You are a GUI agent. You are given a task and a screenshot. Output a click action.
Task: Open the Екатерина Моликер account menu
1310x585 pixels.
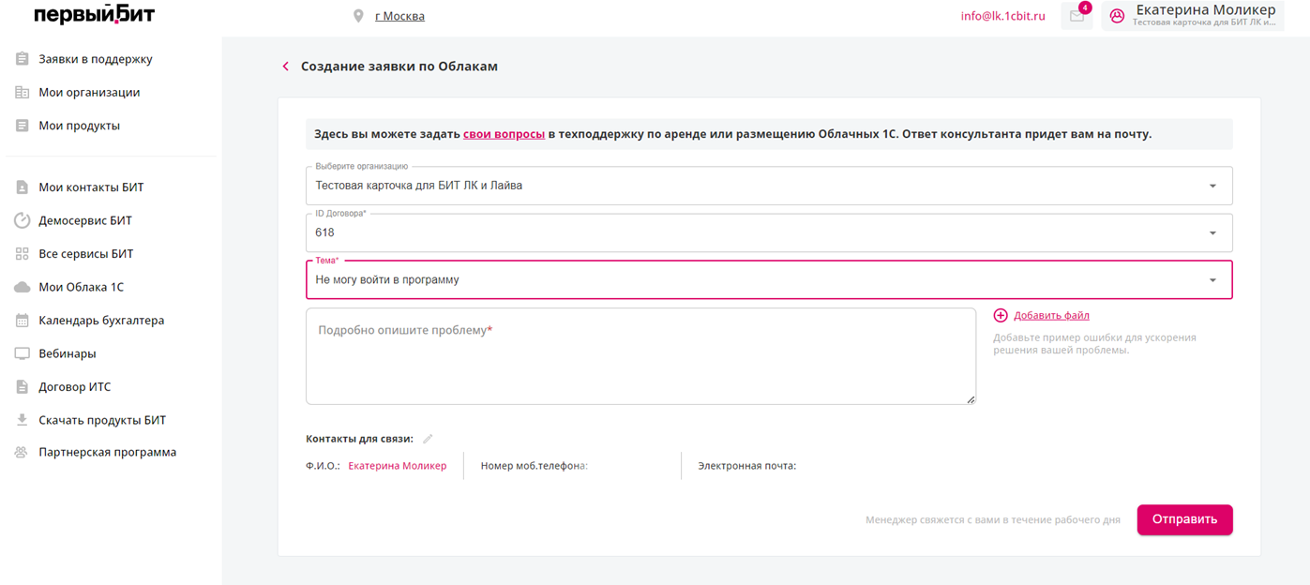click(x=1193, y=16)
